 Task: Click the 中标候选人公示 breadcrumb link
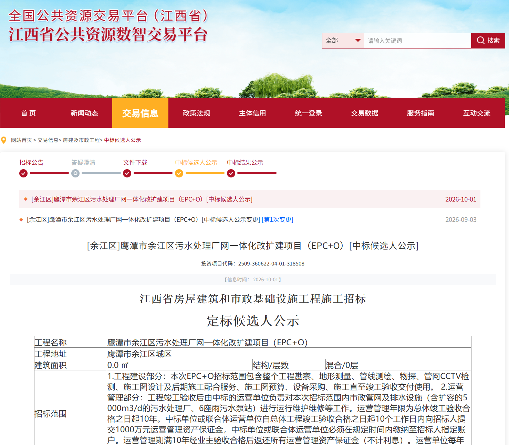123,140
